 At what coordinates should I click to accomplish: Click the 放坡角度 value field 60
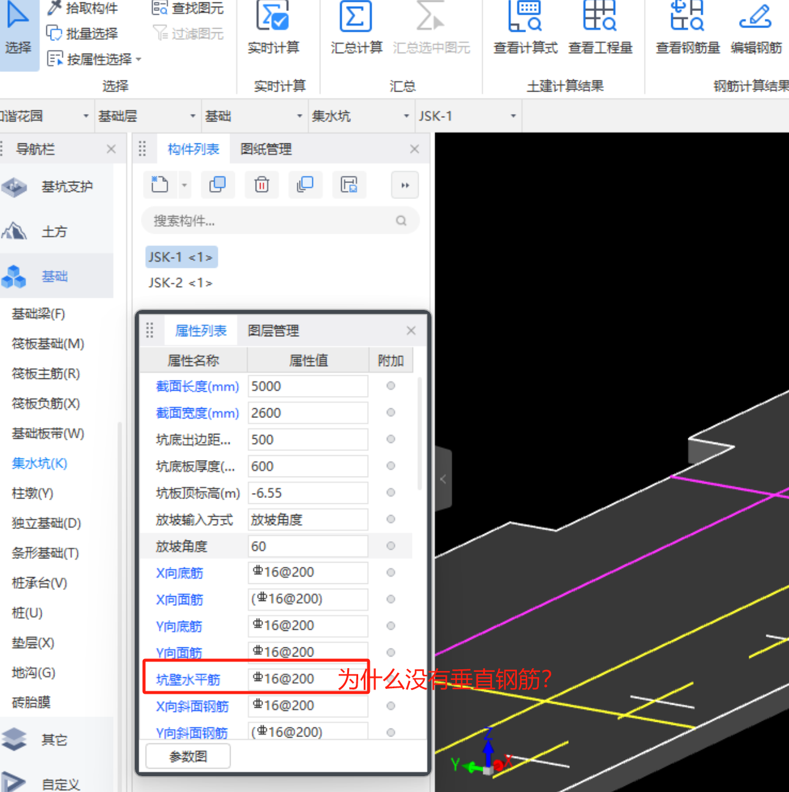pos(308,546)
